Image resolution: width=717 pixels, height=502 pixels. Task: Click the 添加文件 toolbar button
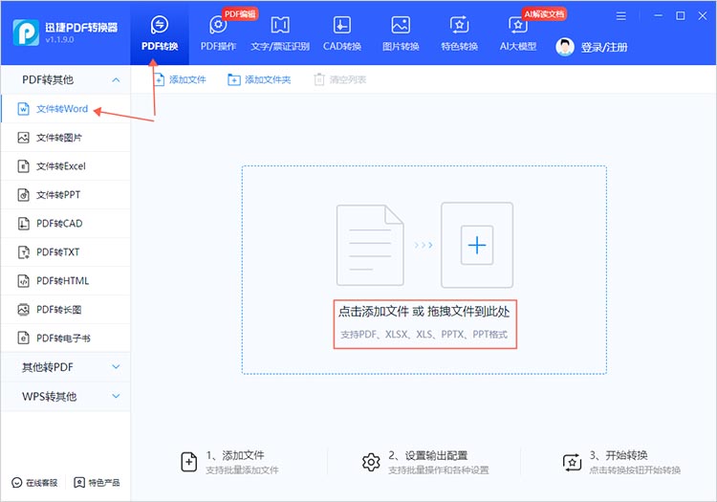pos(180,79)
